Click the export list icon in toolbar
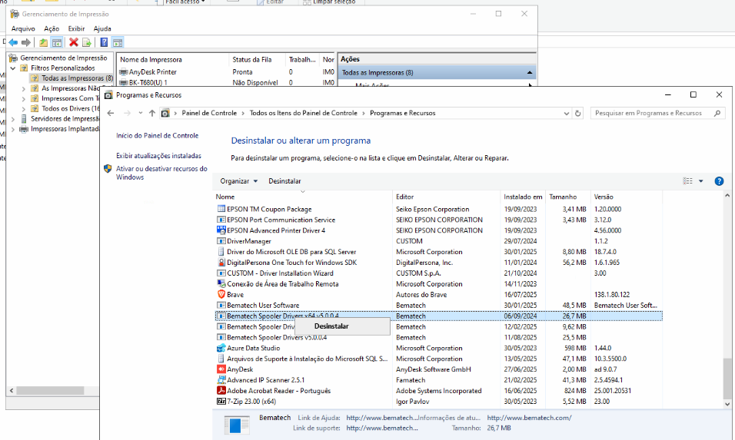 click(87, 42)
